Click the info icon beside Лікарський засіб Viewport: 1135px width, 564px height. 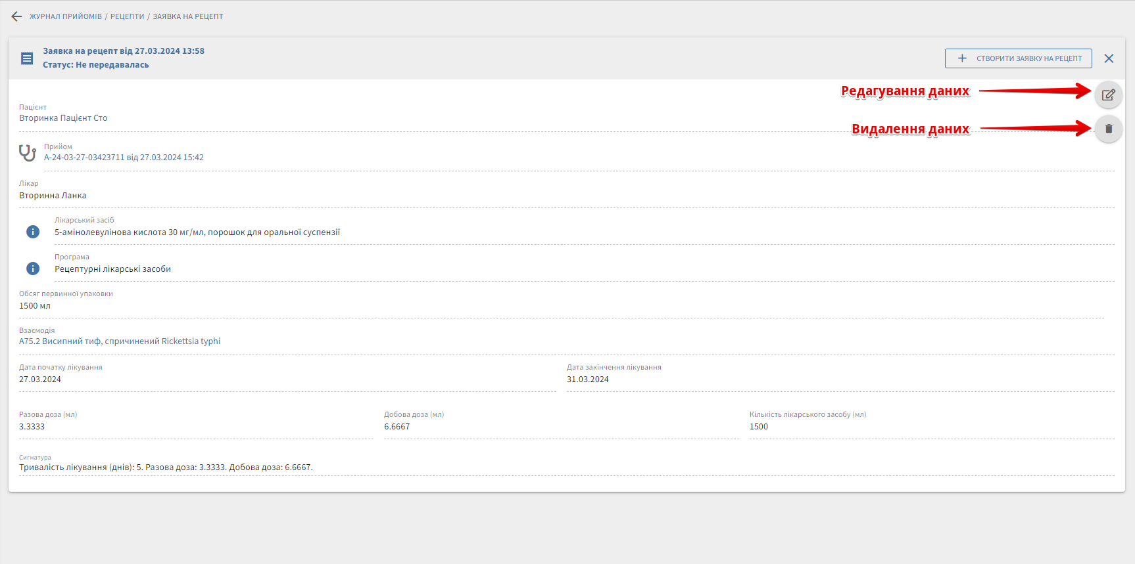pos(33,232)
